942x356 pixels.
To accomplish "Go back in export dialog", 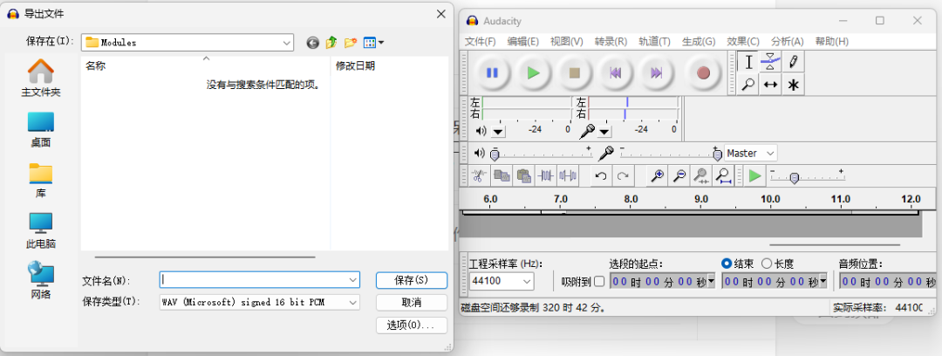I will click(312, 43).
